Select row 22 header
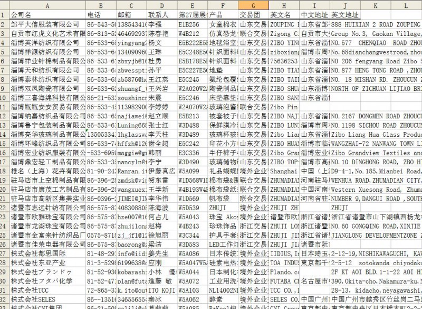The height and width of the screenshot is (309, 422). 5,208
